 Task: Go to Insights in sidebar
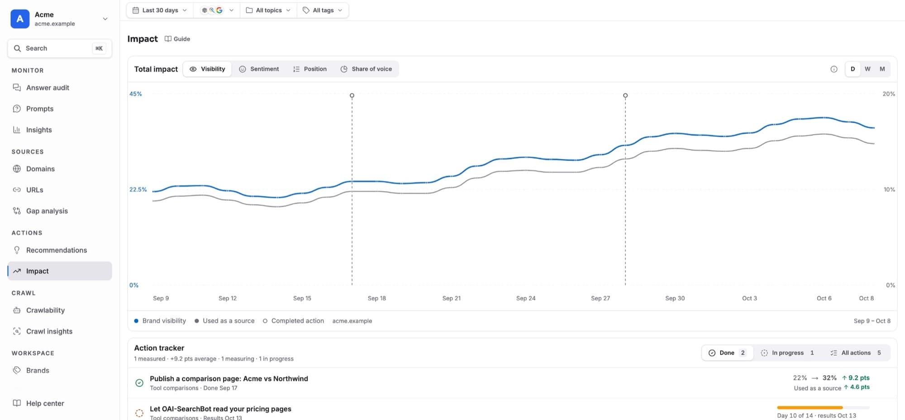[59, 130]
